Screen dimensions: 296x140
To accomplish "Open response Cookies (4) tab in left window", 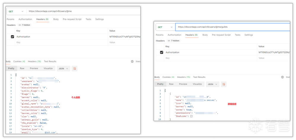I will [19, 62].
